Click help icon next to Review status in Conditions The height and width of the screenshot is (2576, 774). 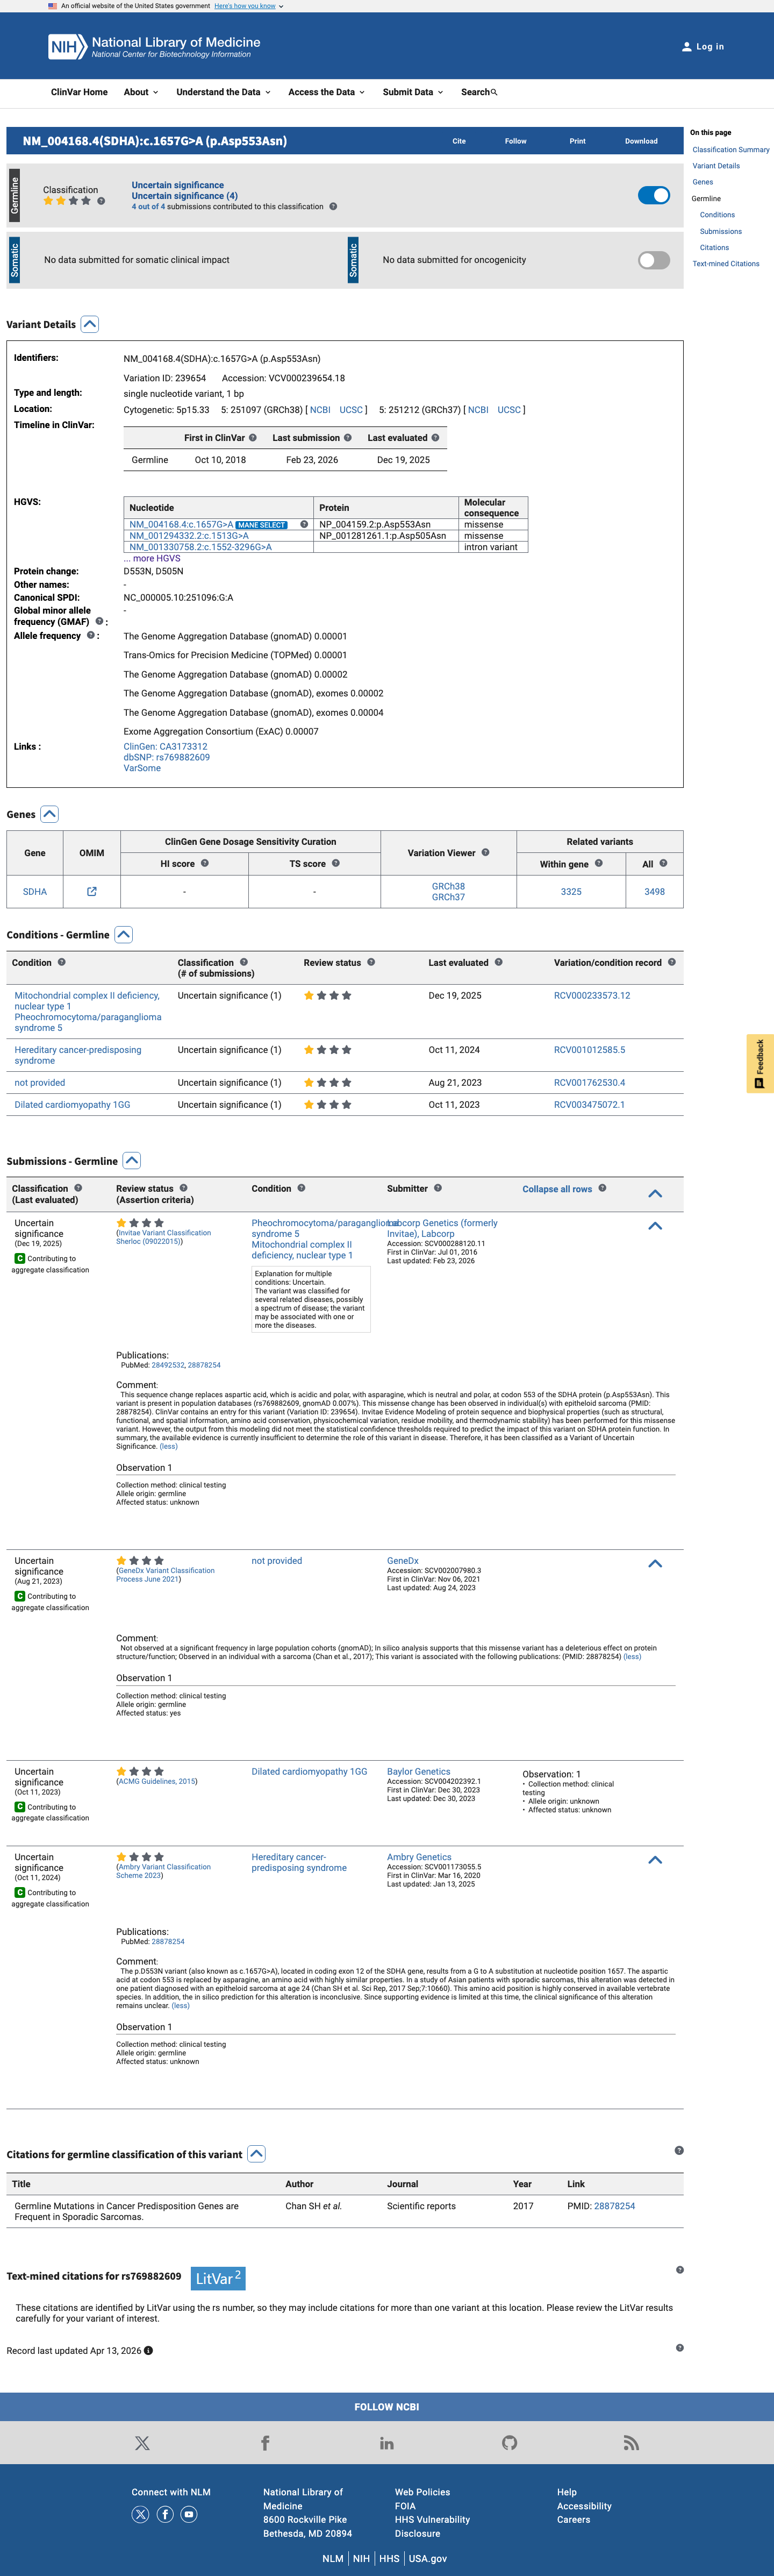click(371, 962)
